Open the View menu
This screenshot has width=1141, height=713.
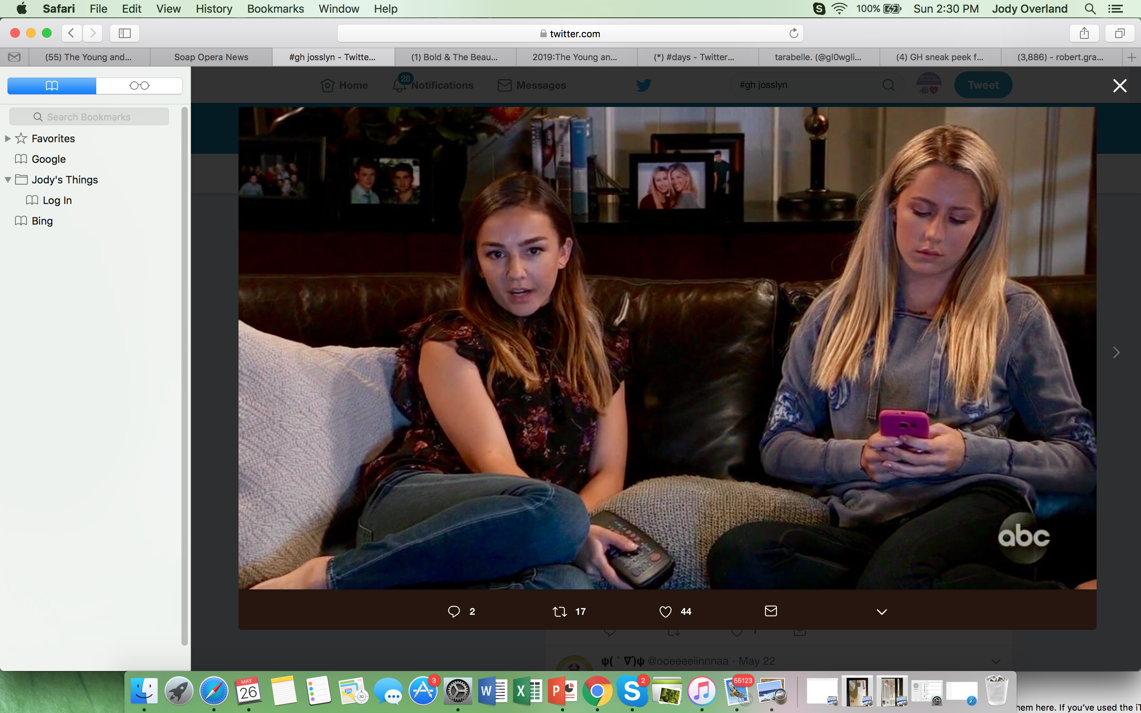(x=168, y=8)
